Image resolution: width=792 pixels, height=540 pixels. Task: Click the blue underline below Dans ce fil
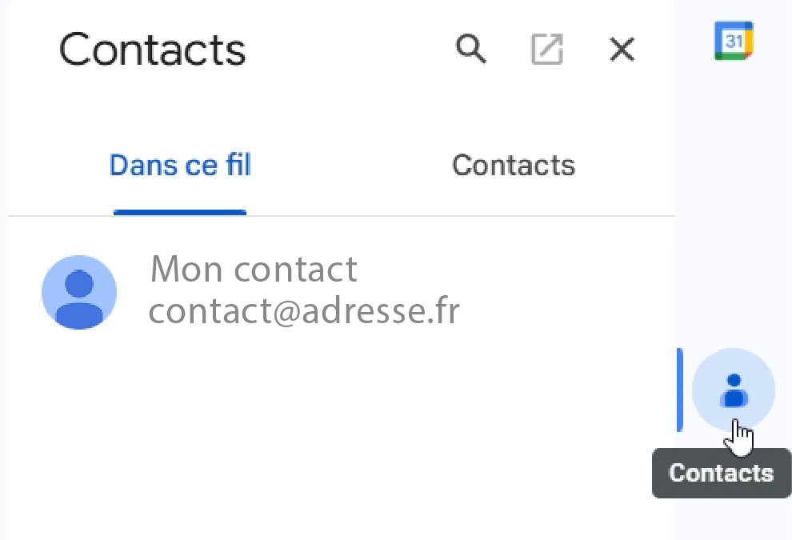180,212
